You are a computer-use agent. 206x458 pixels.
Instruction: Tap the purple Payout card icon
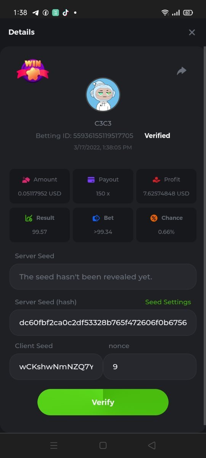(x=91, y=179)
